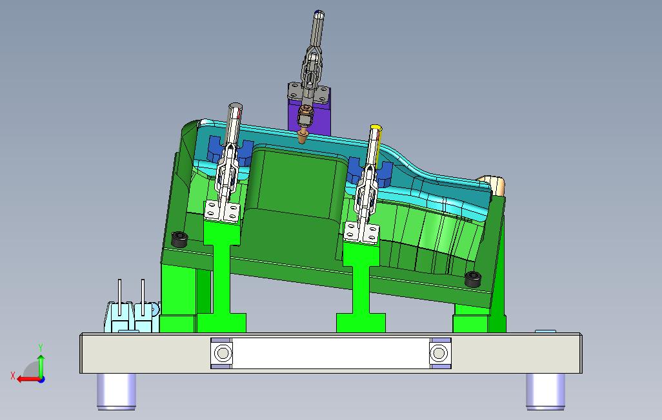662x420 pixels.
Task: Select the beige part at workpiece right end
Action: (x=495, y=185)
